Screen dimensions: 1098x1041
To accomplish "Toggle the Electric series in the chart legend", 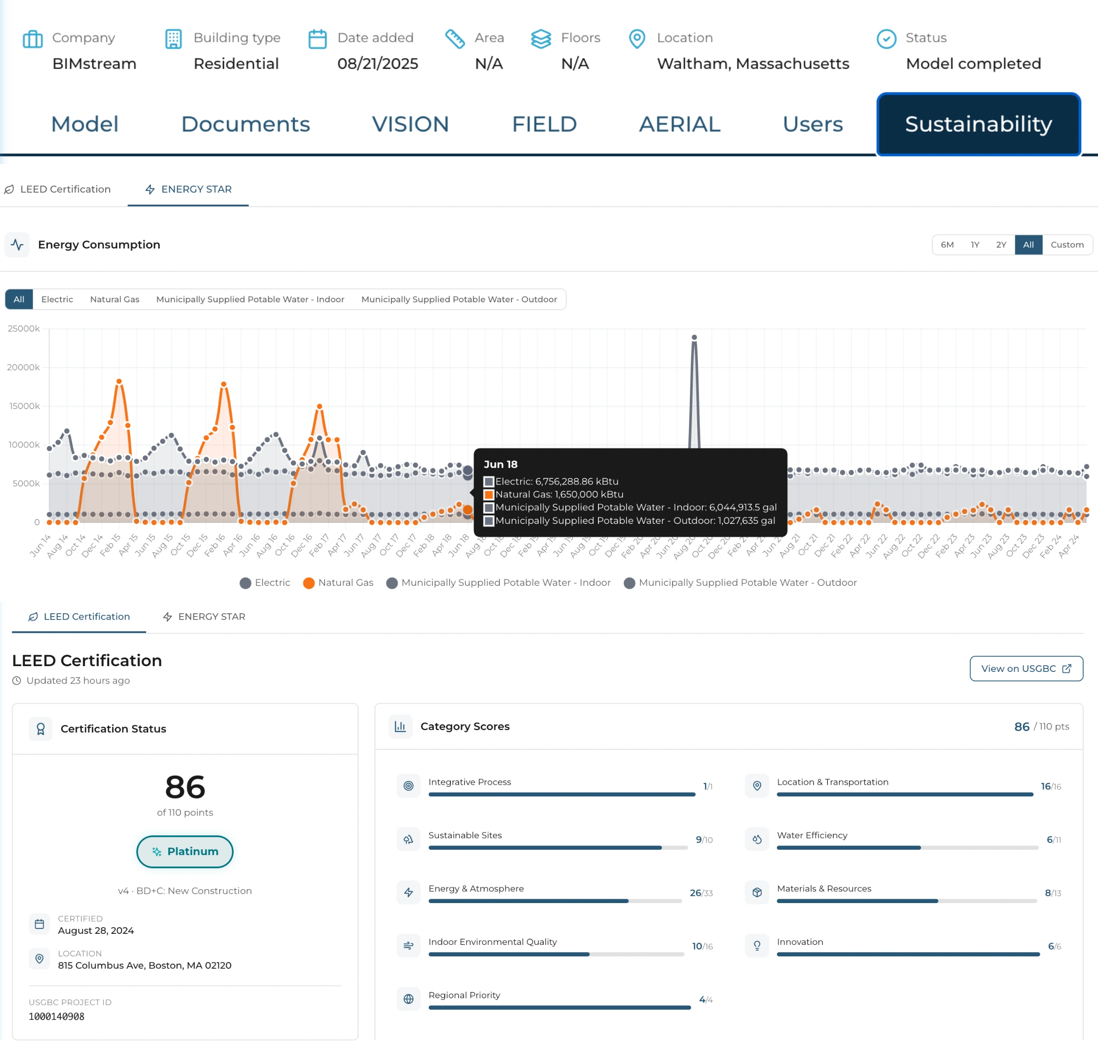I will (265, 582).
